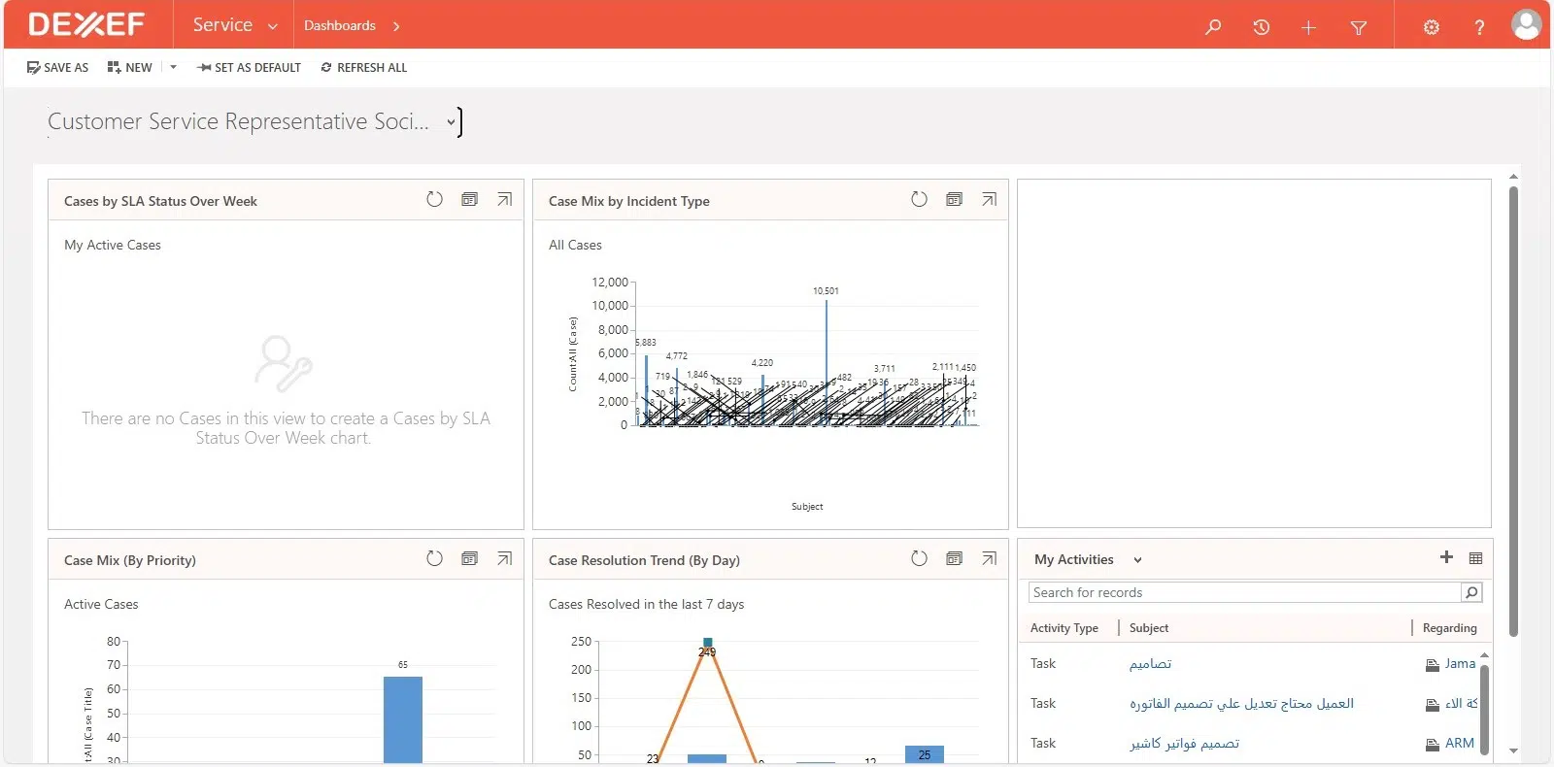Viewport: 1554px width, 767px height.
Task: Refresh the Cases by SLA Status chart
Action: click(434, 200)
